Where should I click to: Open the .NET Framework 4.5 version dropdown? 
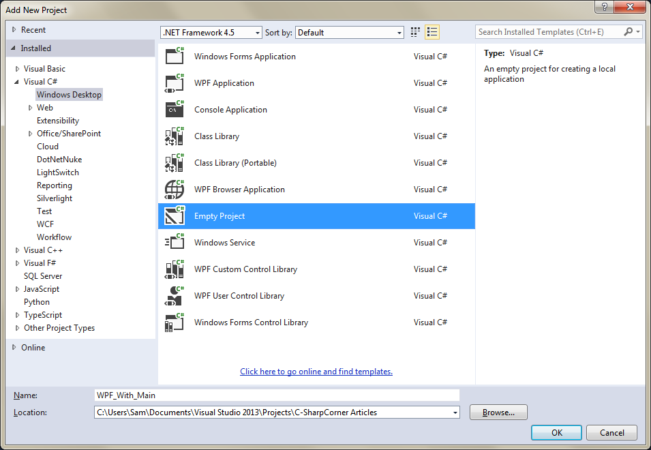pos(258,33)
